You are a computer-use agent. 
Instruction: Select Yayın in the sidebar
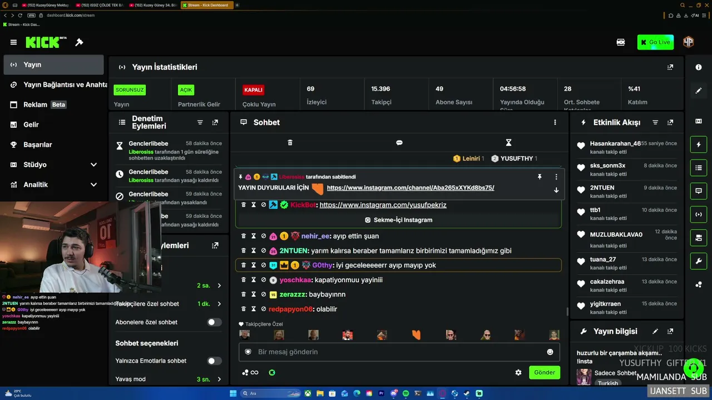(x=53, y=64)
